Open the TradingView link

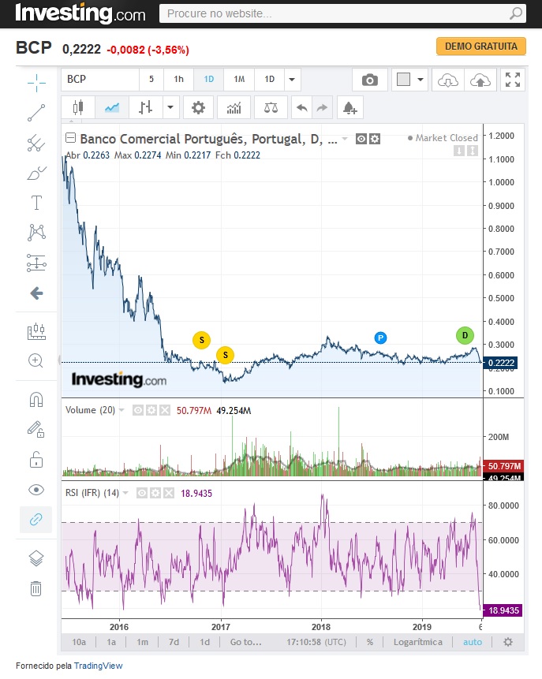pyautogui.click(x=99, y=666)
